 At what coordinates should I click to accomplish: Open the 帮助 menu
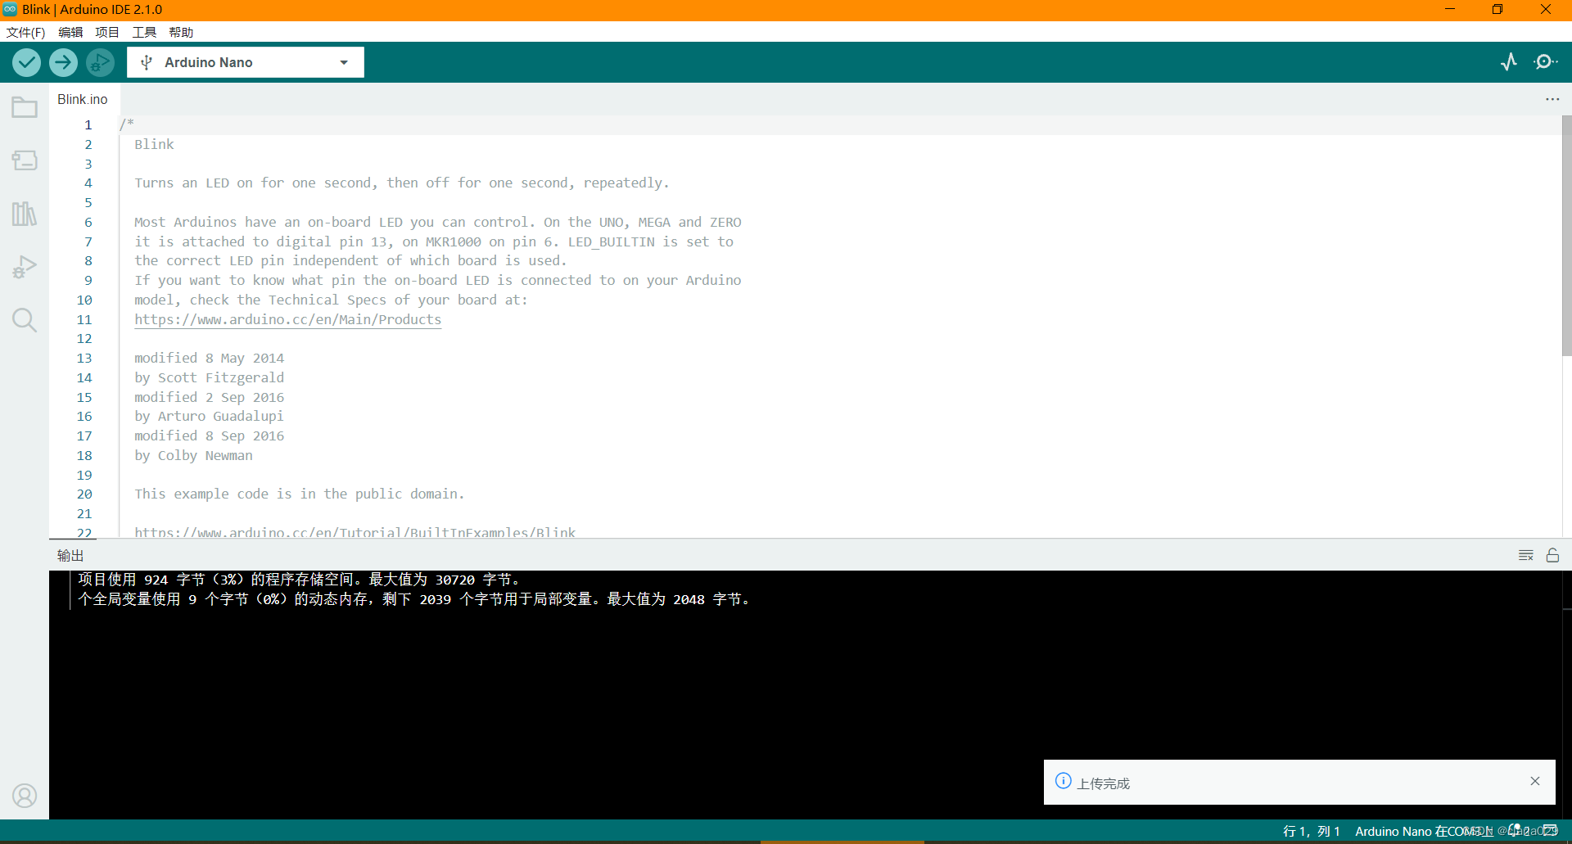point(181,32)
